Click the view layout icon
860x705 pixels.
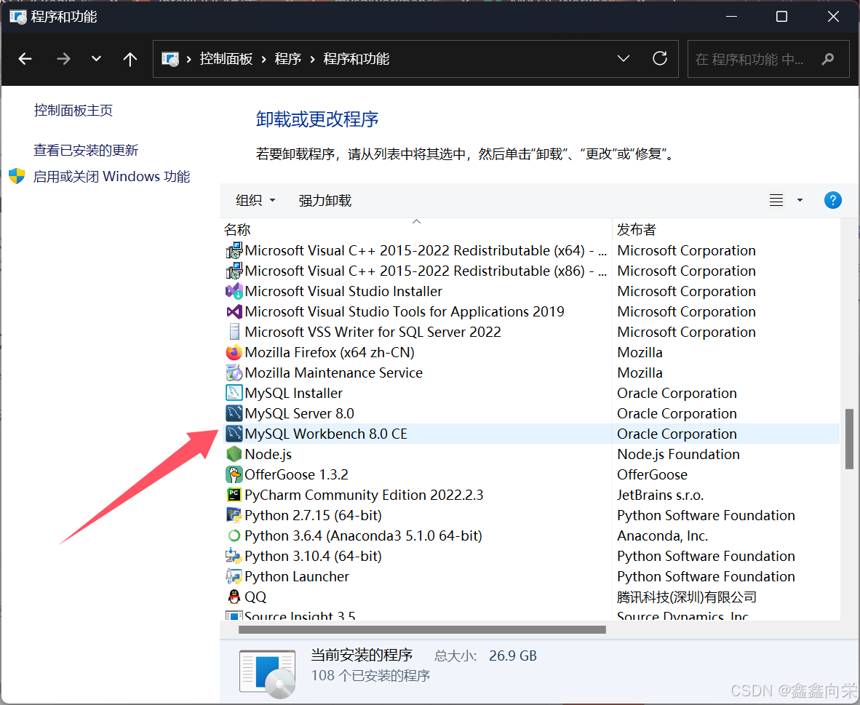click(x=776, y=200)
